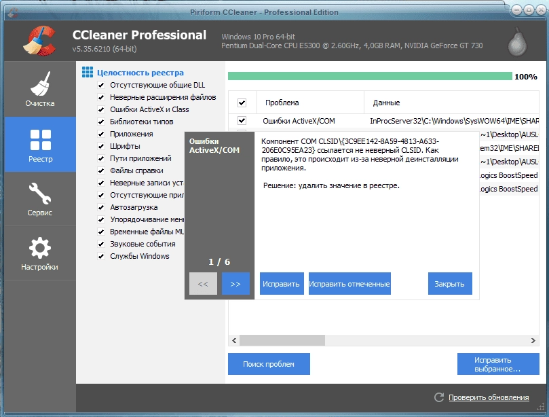The width and height of the screenshot is (549, 417).
Task: Click the CLSID description text in dialog
Action: [x=360, y=155]
